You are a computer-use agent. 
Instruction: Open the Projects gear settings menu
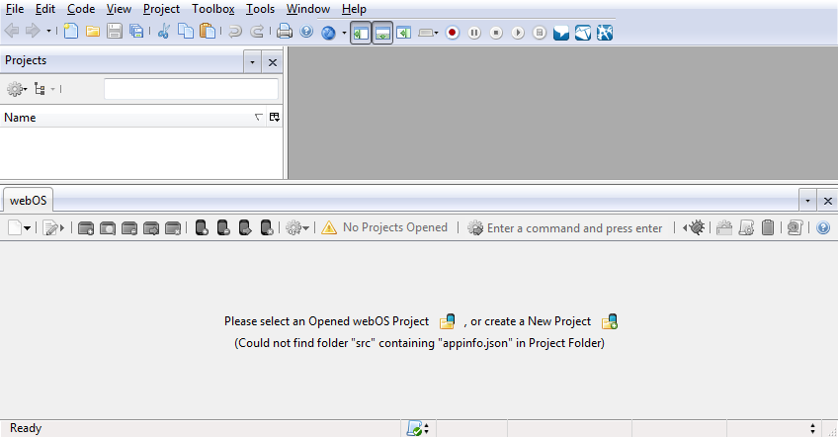pos(17,89)
